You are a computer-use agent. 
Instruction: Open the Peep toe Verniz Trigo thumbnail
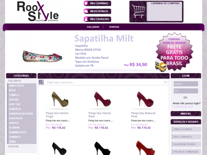click(60, 99)
